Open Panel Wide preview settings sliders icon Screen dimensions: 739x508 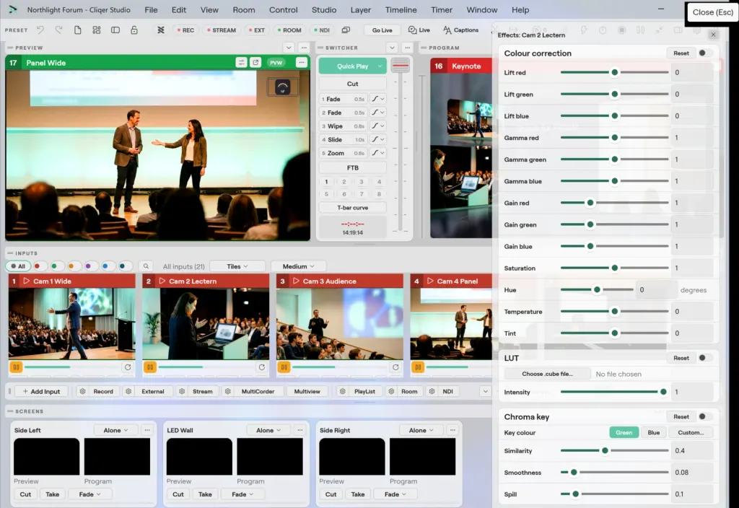(x=241, y=63)
